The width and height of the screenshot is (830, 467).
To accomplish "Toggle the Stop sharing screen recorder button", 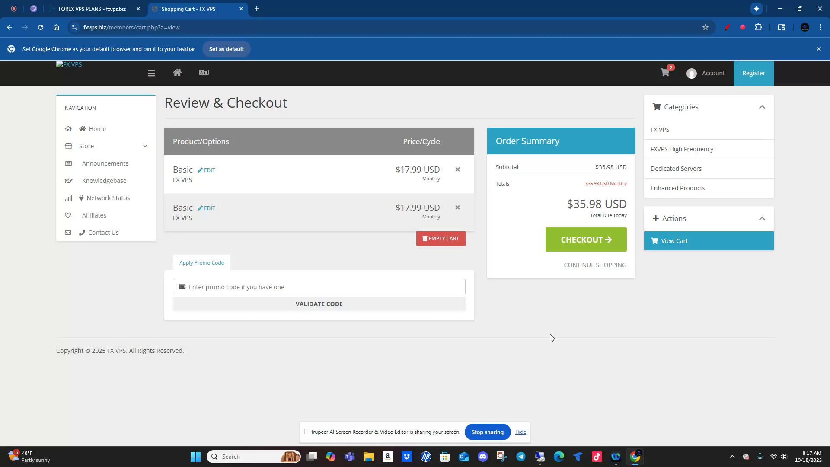I will click(x=487, y=432).
